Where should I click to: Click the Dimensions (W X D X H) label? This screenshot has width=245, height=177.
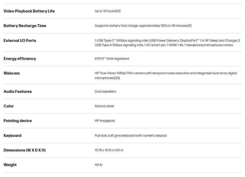24,150
